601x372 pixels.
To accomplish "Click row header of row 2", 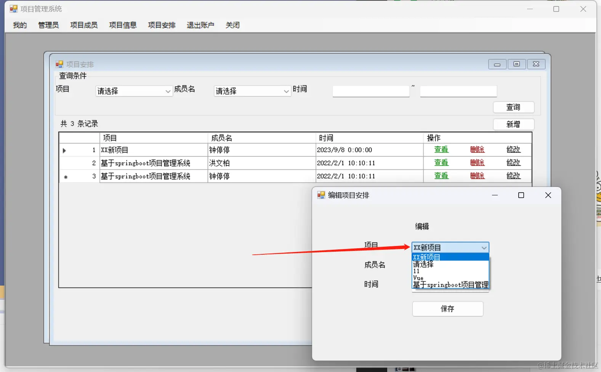I will [x=79, y=163].
